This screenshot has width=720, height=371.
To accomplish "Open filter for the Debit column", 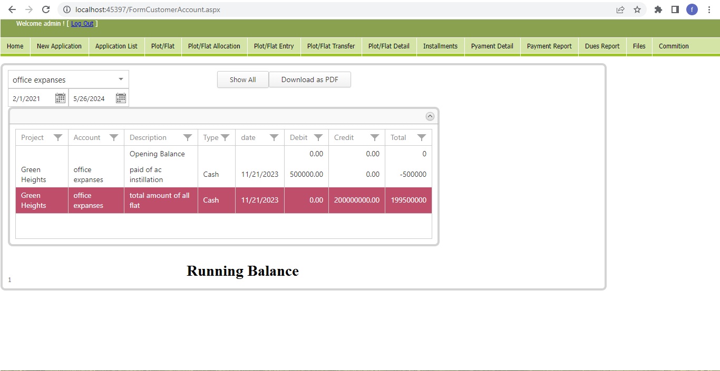I will point(318,137).
